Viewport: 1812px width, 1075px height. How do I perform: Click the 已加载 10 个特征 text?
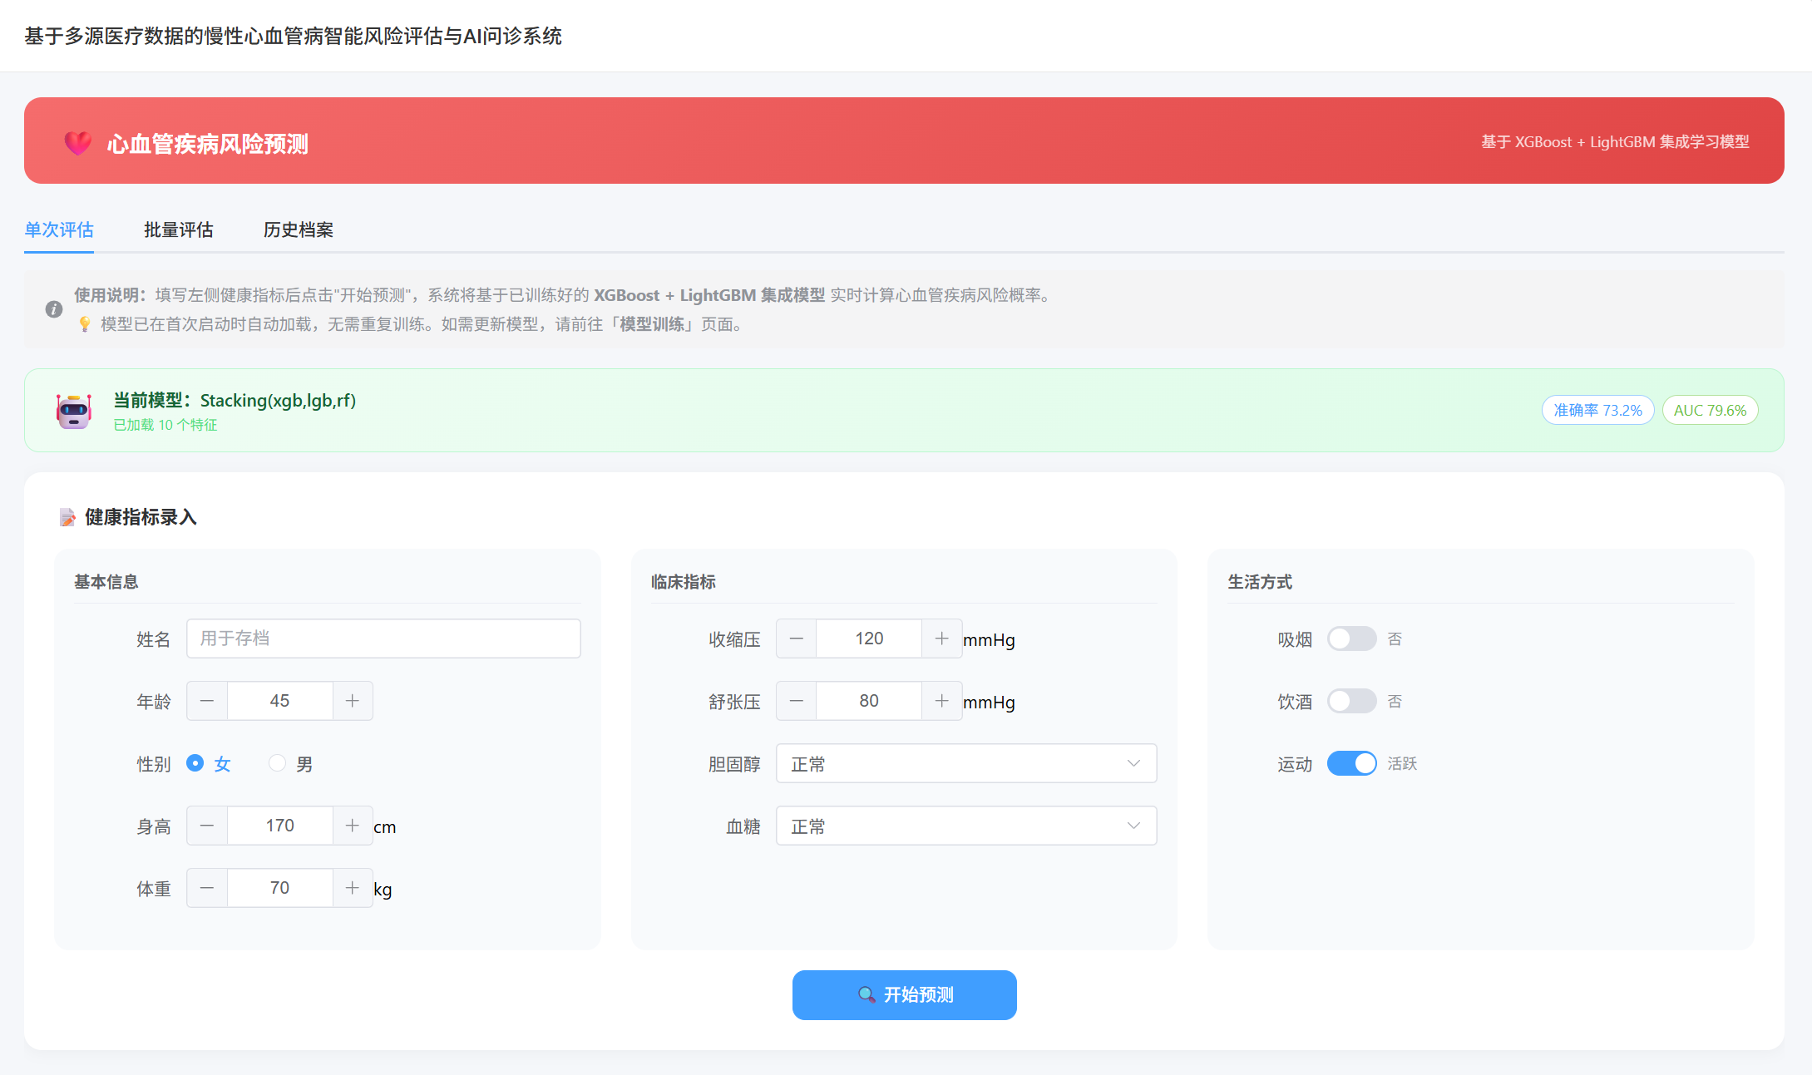pyautogui.click(x=165, y=425)
